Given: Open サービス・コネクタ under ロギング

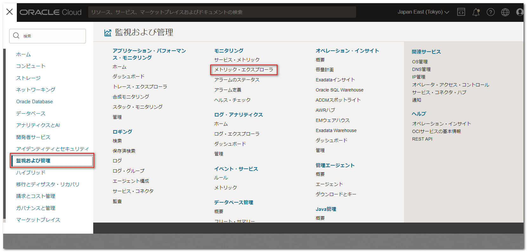Looking at the screenshot, I should 133,191.
